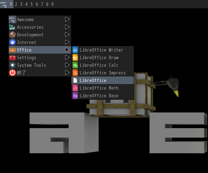Click the LibreOffice Math pink icon
Screen dimensions: 208x173
(x=75, y=88)
